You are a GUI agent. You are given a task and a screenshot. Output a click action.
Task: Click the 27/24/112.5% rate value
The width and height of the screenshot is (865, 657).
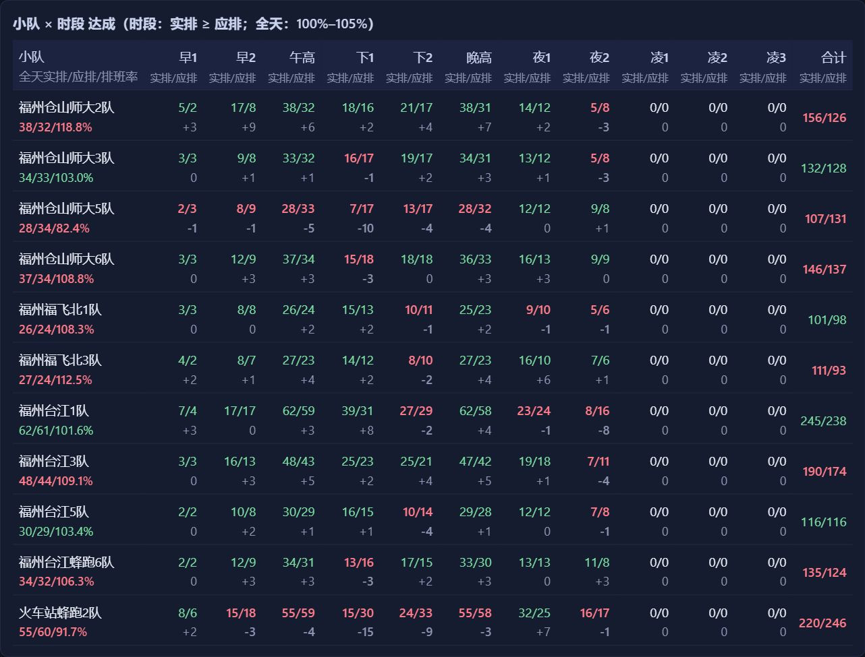point(55,379)
